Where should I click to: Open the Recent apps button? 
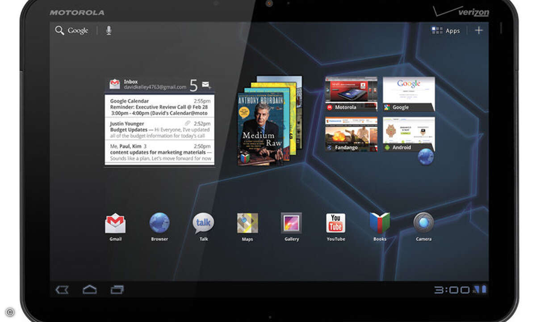tap(117, 290)
